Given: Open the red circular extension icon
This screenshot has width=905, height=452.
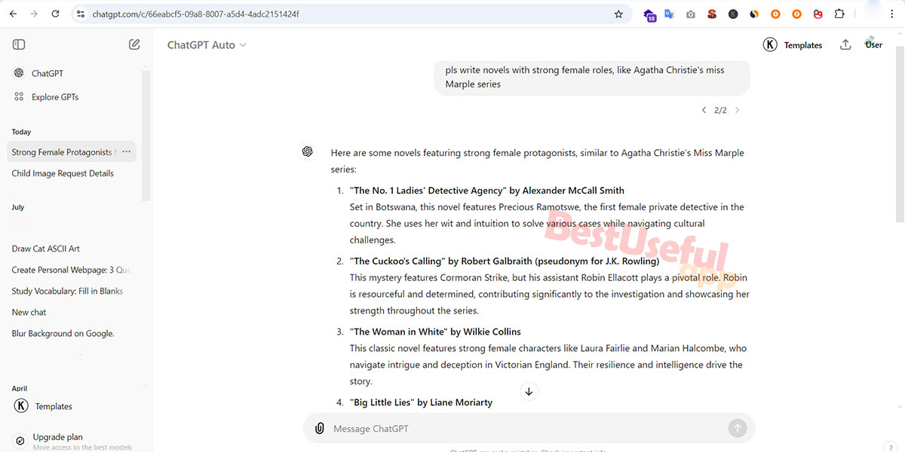Looking at the screenshot, I should tap(818, 14).
